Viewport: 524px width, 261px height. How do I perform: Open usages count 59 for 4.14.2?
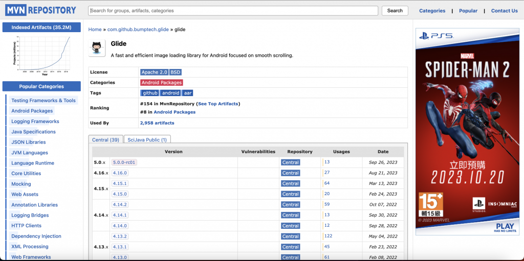[327, 204]
